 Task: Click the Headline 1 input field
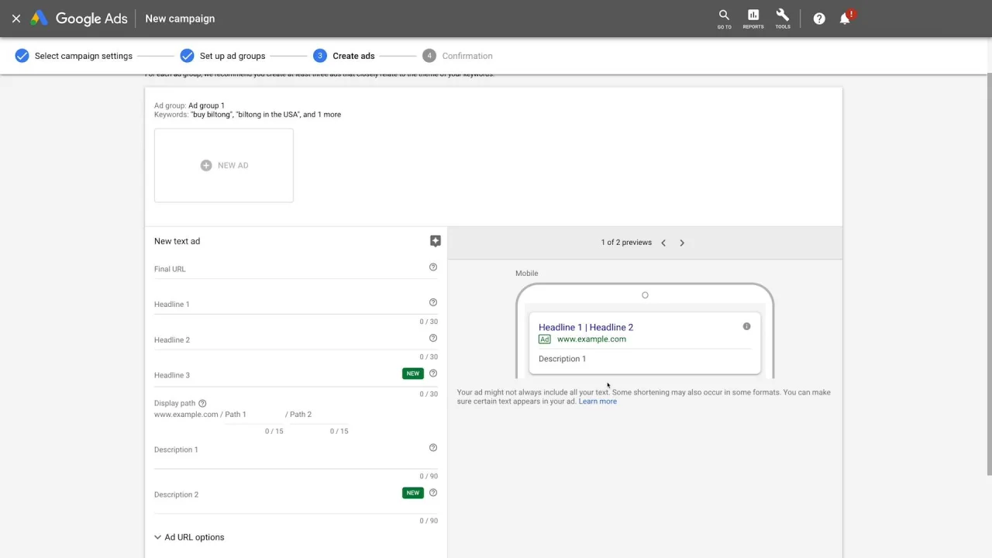point(287,305)
